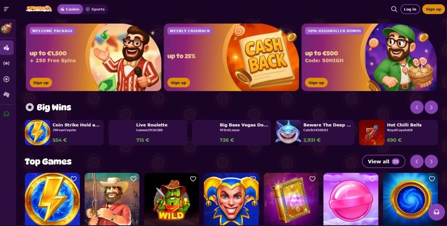Click the gift bag icon in sidebar
This screenshot has width=447, height=226.
pos(6,28)
